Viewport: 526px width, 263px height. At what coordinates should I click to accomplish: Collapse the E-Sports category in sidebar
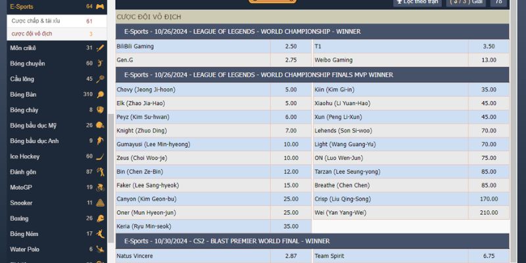pyautogui.click(x=21, y=7)
